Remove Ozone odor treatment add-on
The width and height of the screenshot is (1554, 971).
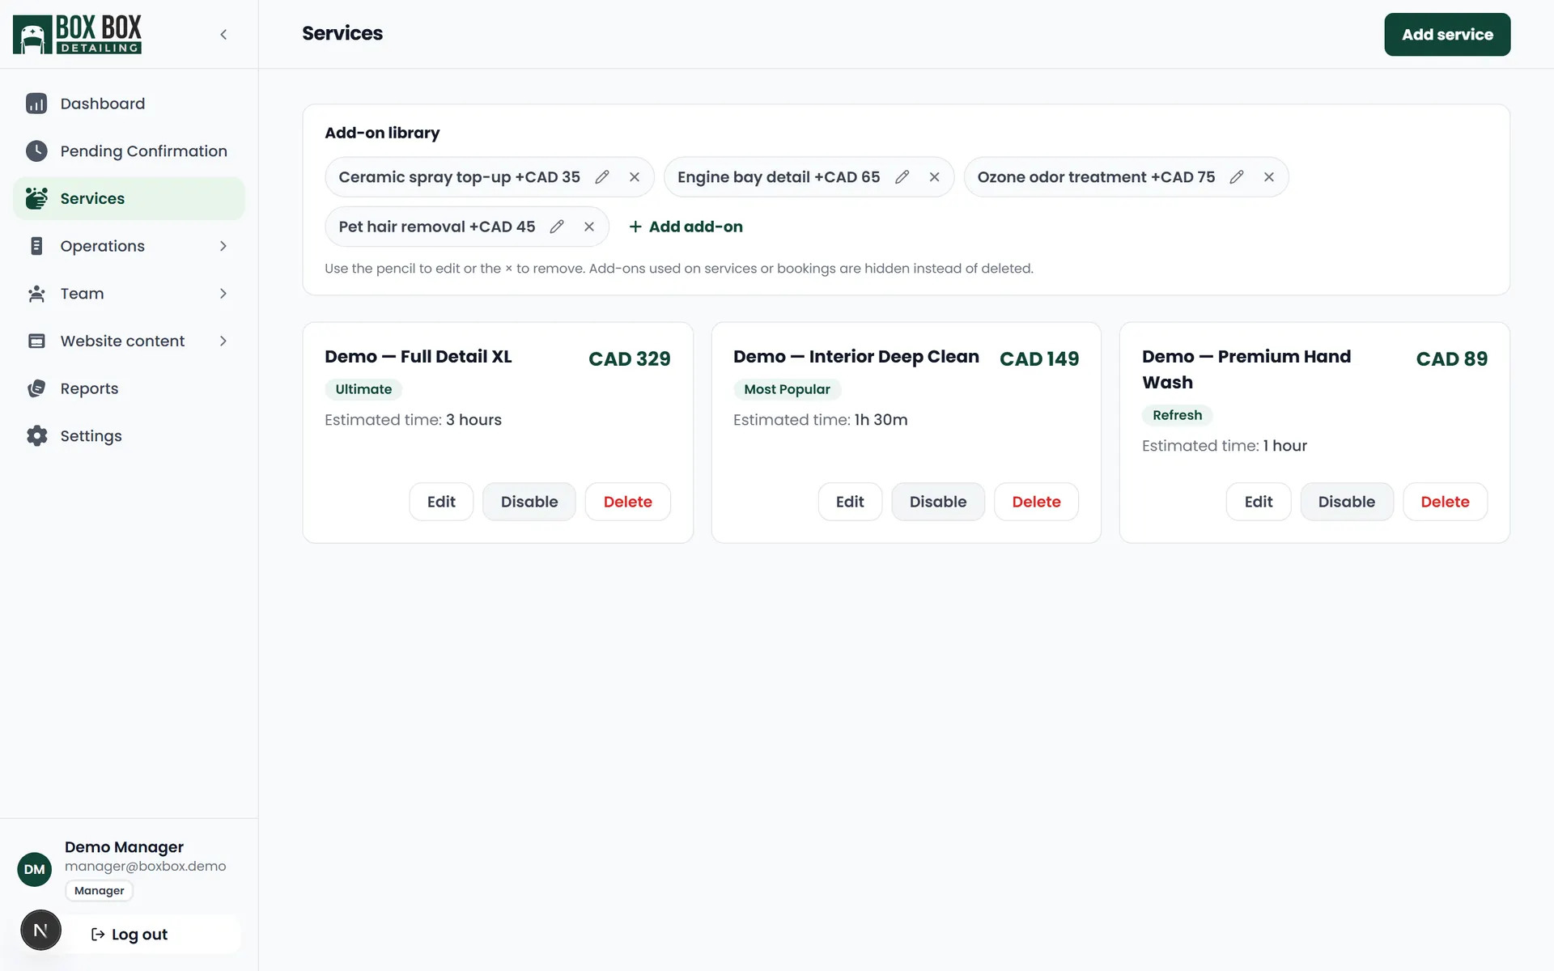[1269, 177]
